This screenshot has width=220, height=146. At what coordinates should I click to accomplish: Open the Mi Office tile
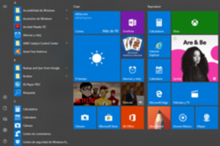pos(133,118)
